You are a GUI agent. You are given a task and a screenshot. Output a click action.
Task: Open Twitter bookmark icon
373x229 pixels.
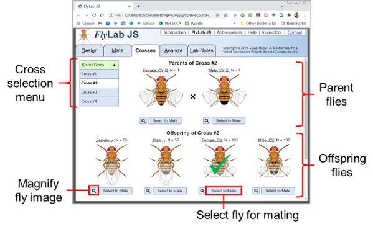point(115,24)
